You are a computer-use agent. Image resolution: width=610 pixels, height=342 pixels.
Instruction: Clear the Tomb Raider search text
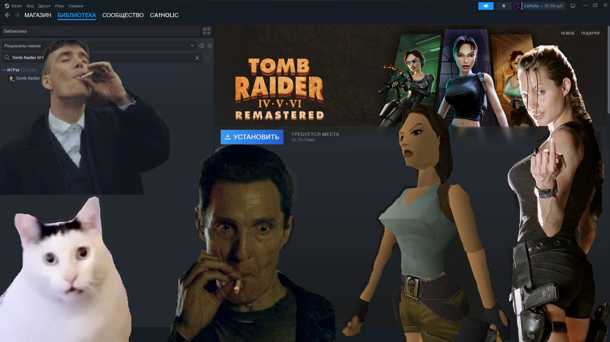(197, 57)
